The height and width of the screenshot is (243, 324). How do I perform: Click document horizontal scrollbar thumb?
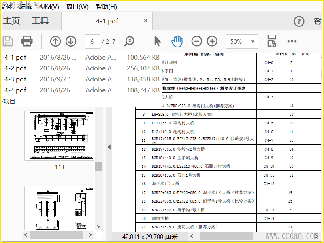tap(227, 236)
